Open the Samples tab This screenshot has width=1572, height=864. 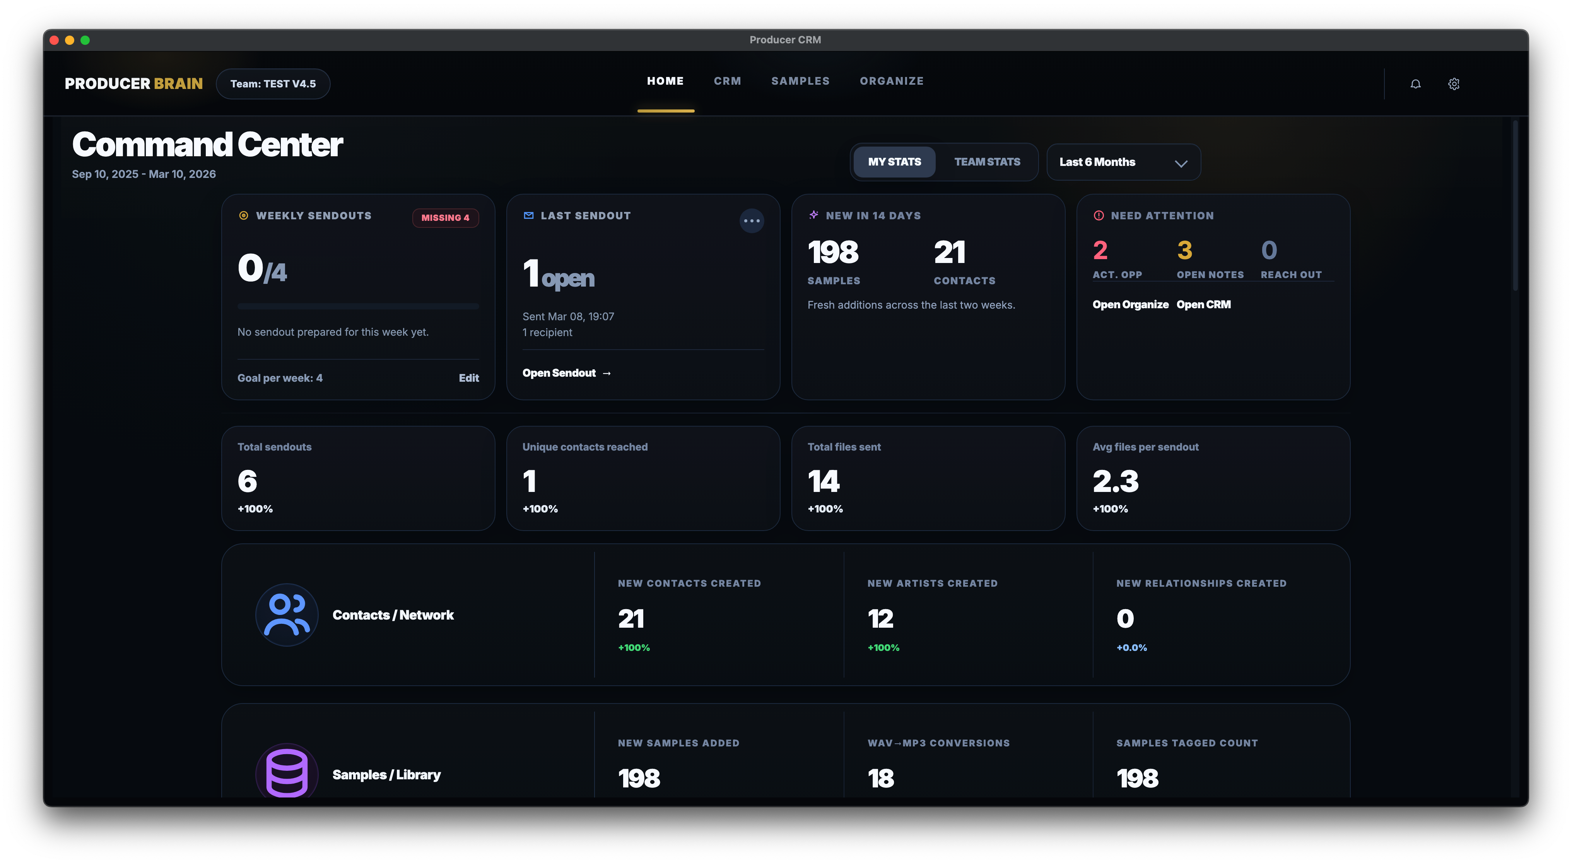click(800, 81)
